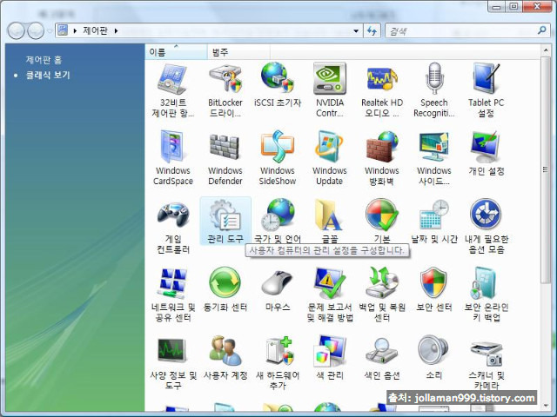Click the 검색 search field
Image resolution: width=557 pixels, height=417 pixels.
(x=462, y=31)
